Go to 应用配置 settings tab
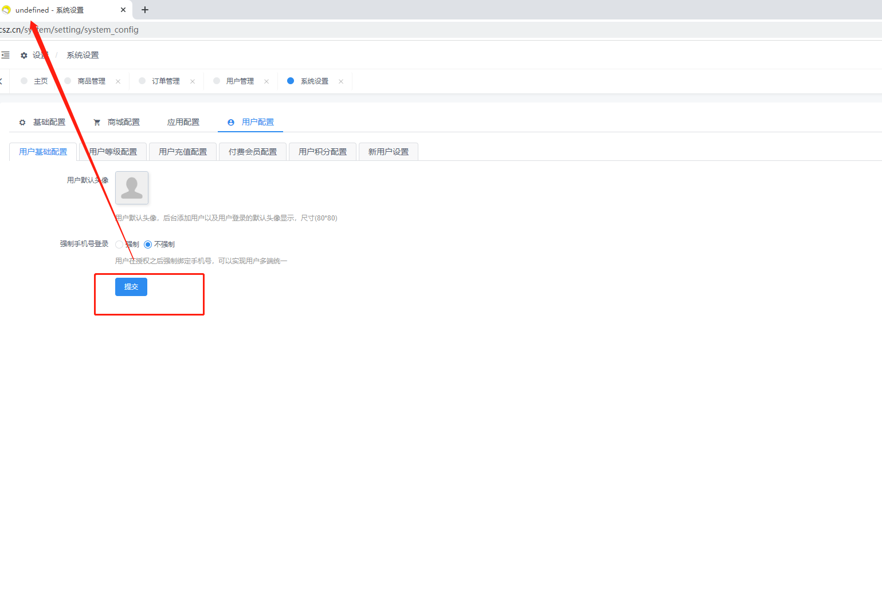The height and width of the screenshot is (611, 882). coord(183,122)
